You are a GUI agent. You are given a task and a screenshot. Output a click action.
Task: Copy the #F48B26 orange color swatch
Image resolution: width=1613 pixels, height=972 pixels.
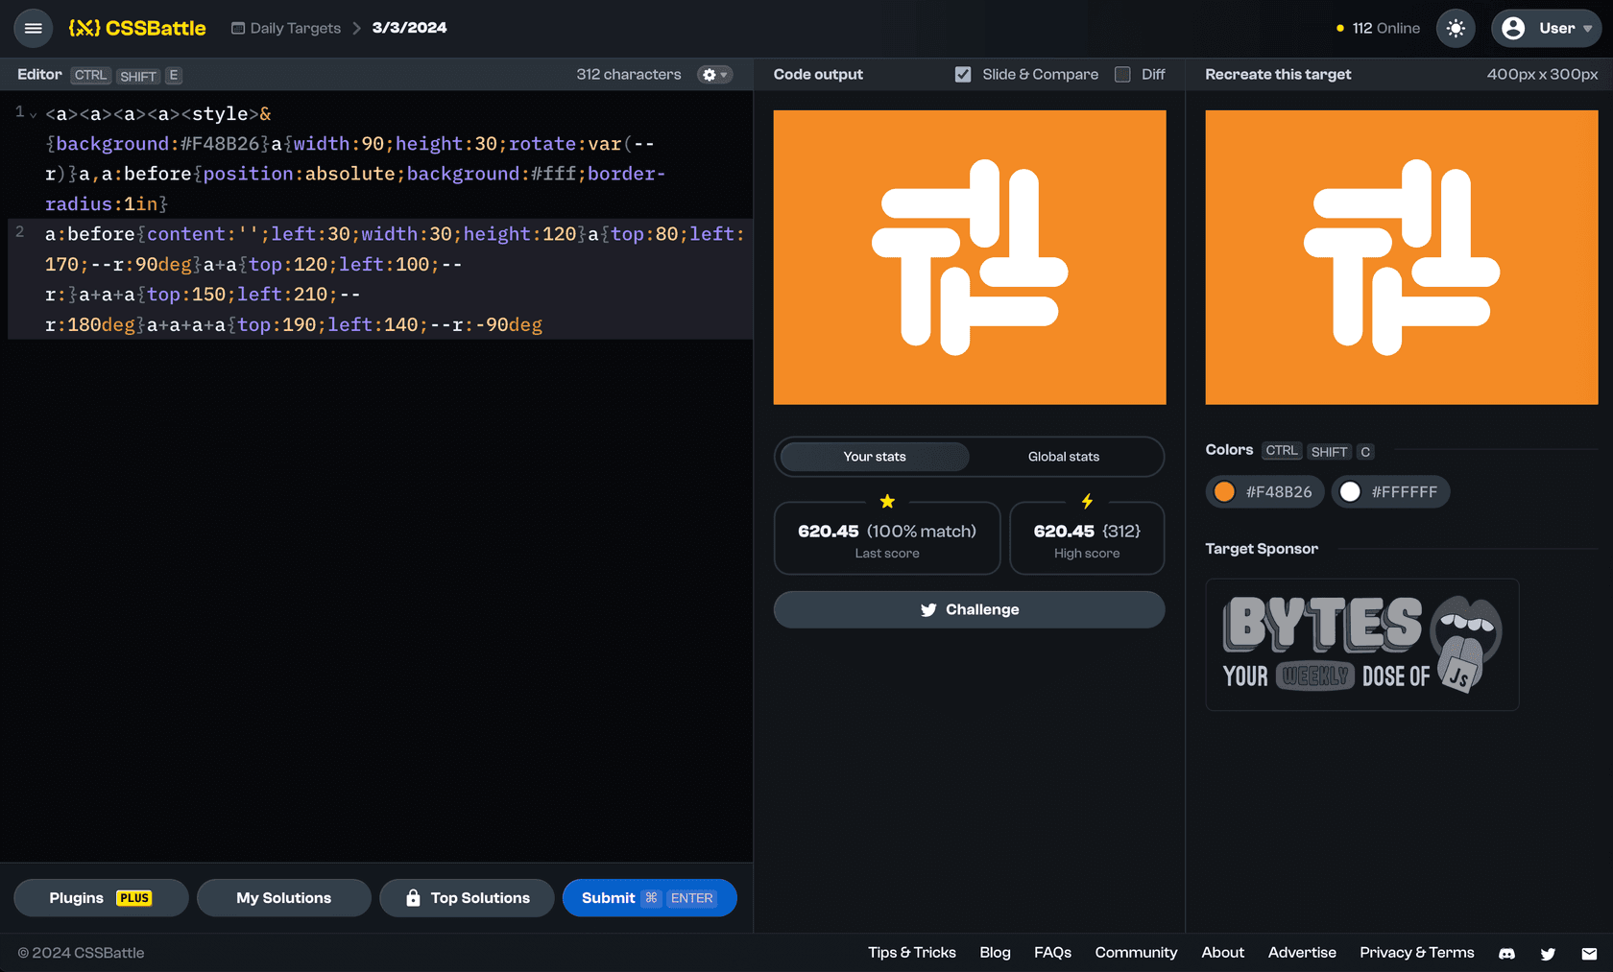(1264, 491)
